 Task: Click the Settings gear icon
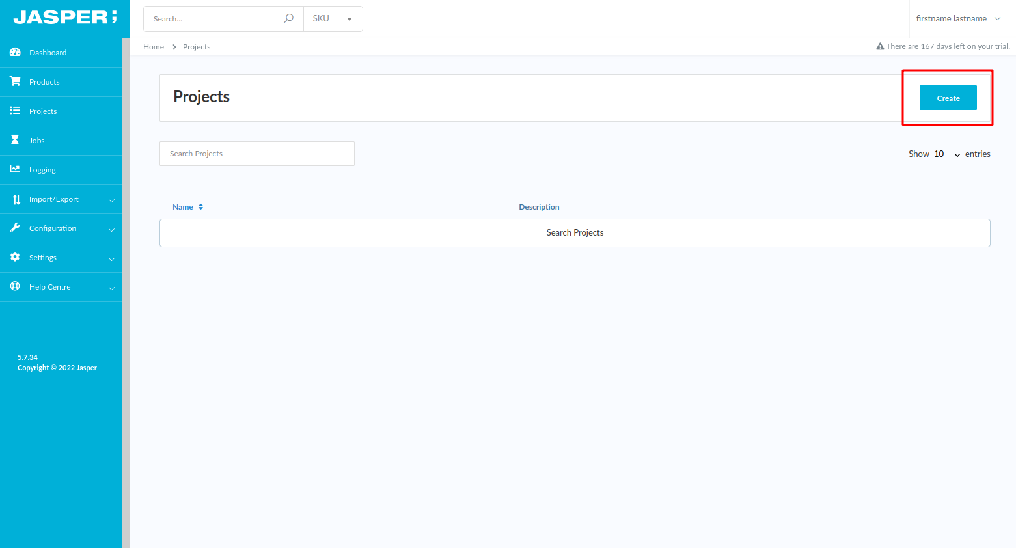coord(15,257)
